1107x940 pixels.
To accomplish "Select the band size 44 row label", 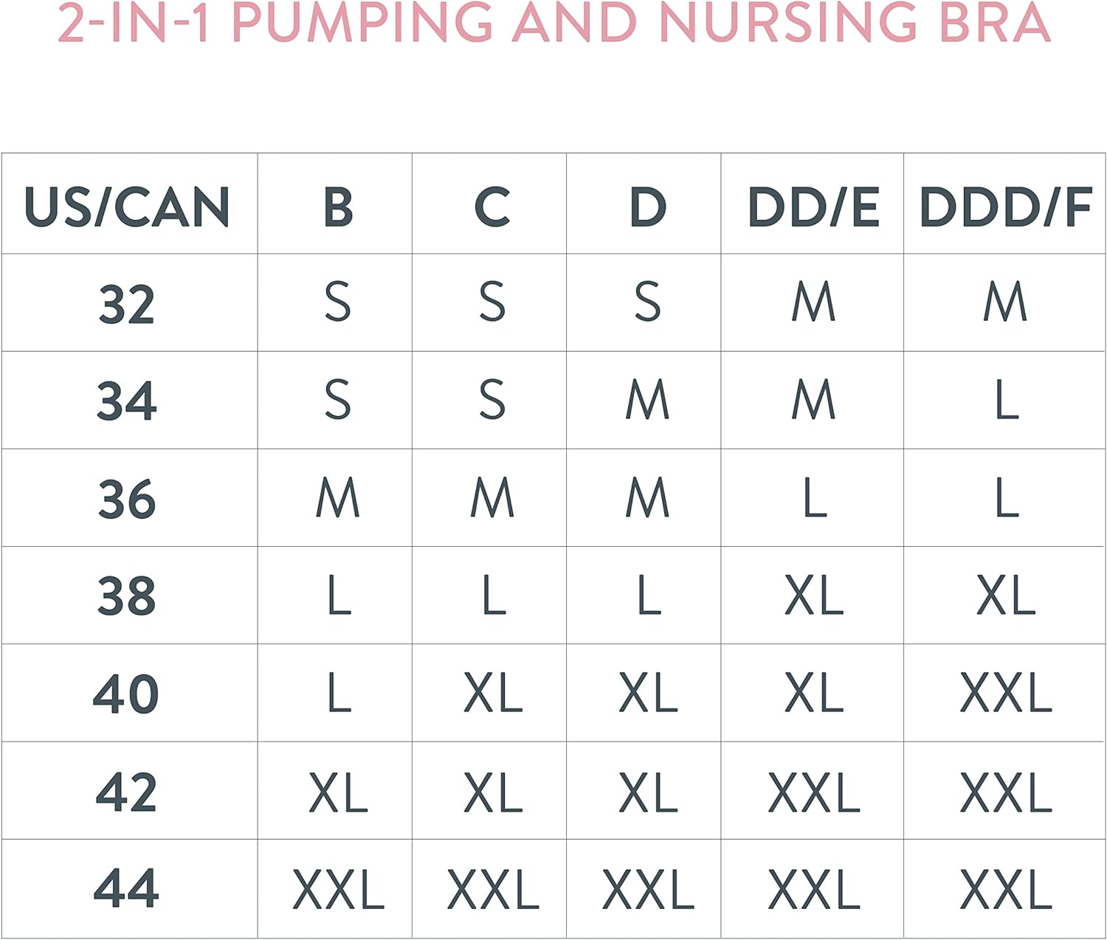I will [x=127, y=888].
